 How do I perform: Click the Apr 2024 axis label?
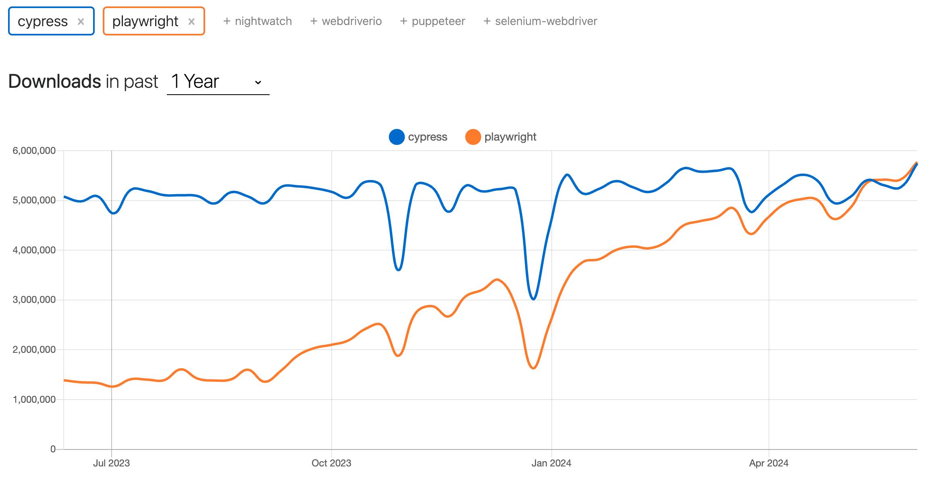(769, 463)
